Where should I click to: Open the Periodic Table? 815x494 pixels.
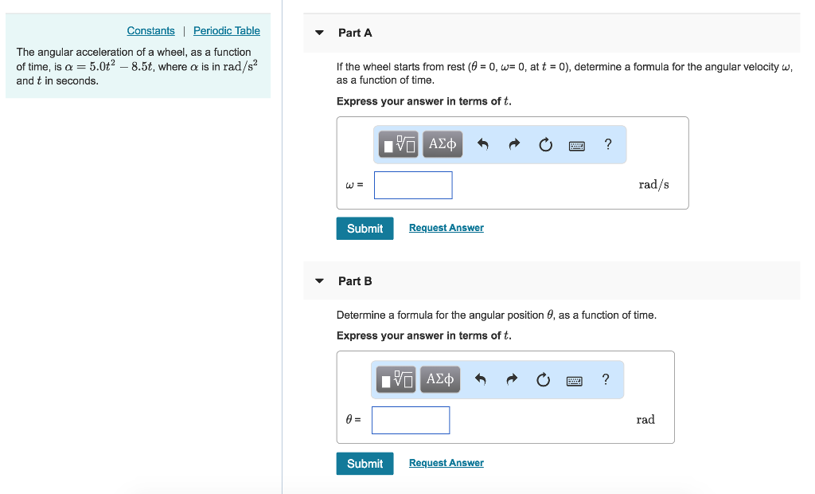click(226, 30)
